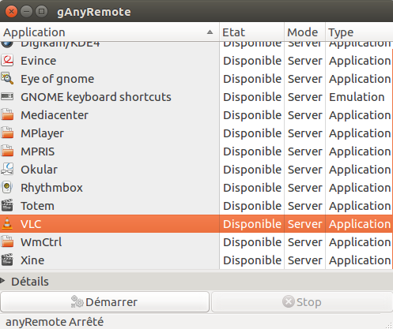393x329 pixels.
Task: Click the sort arrow in Application header
Action: point(210,32)
